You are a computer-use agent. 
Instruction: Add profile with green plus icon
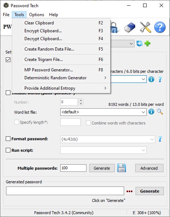click(x=147, y=43)
